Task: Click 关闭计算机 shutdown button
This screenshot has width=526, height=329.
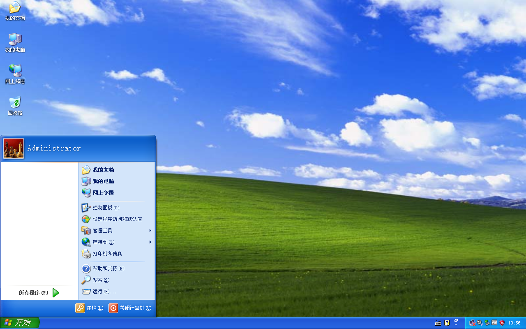Action: point(130,308)
